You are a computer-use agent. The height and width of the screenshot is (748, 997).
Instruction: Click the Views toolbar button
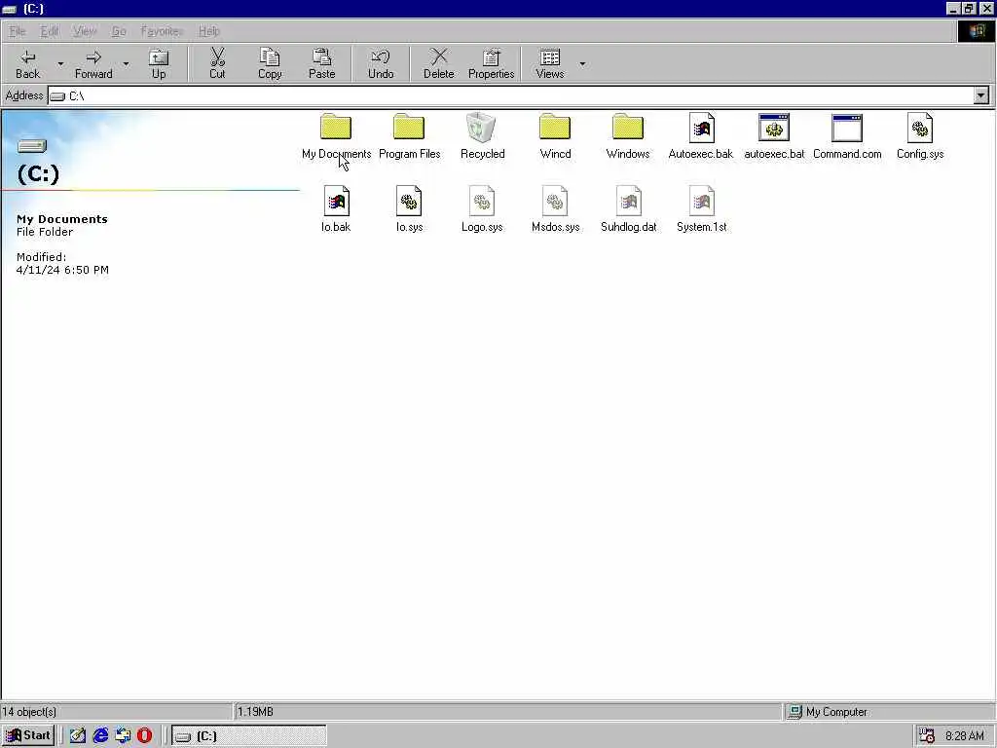(x=550, y=63)
